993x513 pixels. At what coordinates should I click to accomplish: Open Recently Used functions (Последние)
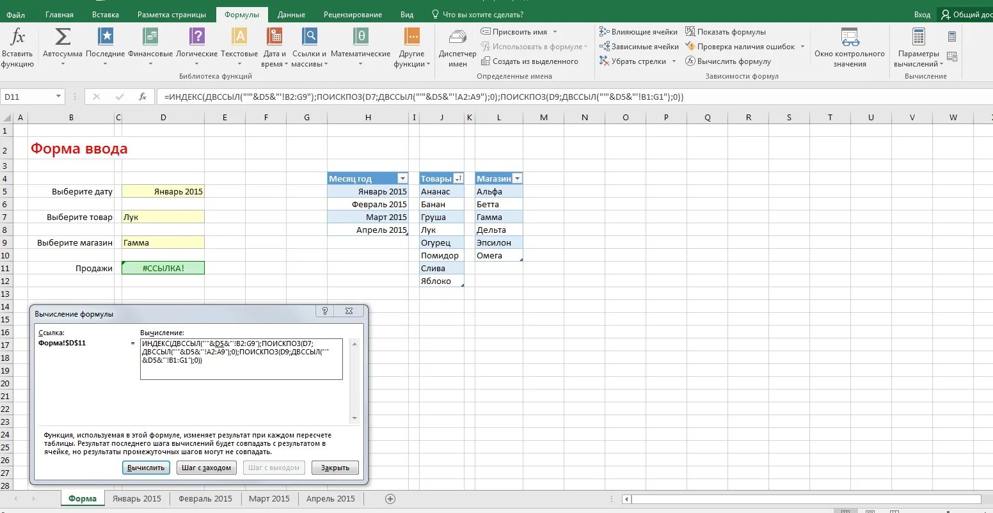[x=105, y=47]
